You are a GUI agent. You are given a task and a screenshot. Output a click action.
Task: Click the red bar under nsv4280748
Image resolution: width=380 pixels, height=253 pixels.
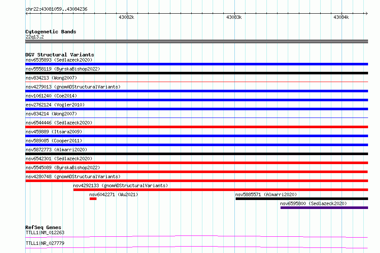[196, 181]
